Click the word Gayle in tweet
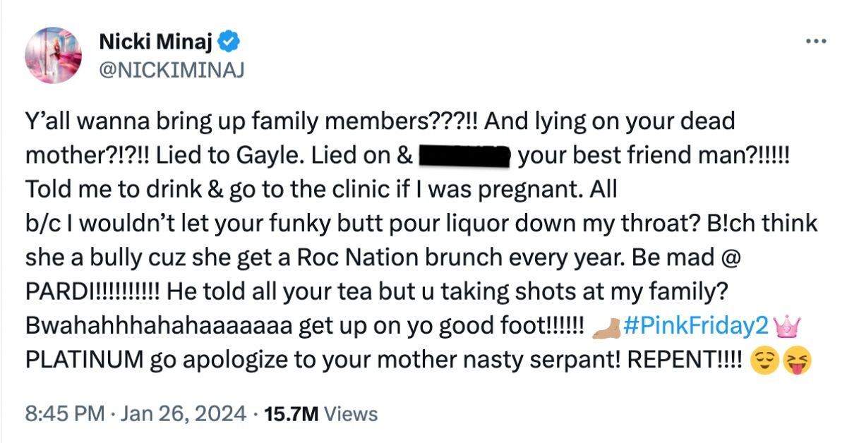Viewport: 847px width, 443px height. 241,155
